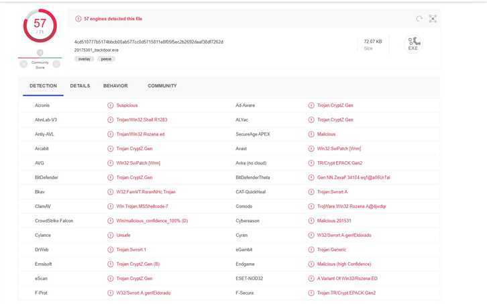Click warning icon in CrowdStrike Falcon row
This screenshot has width=487, height=304.
coord(110,221)
